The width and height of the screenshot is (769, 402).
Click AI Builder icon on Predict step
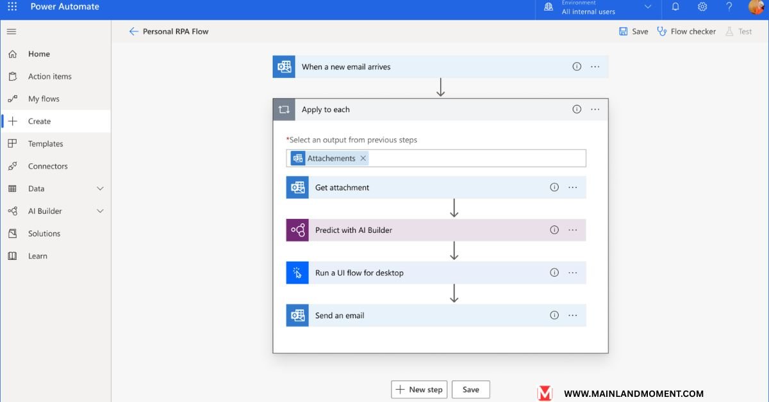coord(297,230)
